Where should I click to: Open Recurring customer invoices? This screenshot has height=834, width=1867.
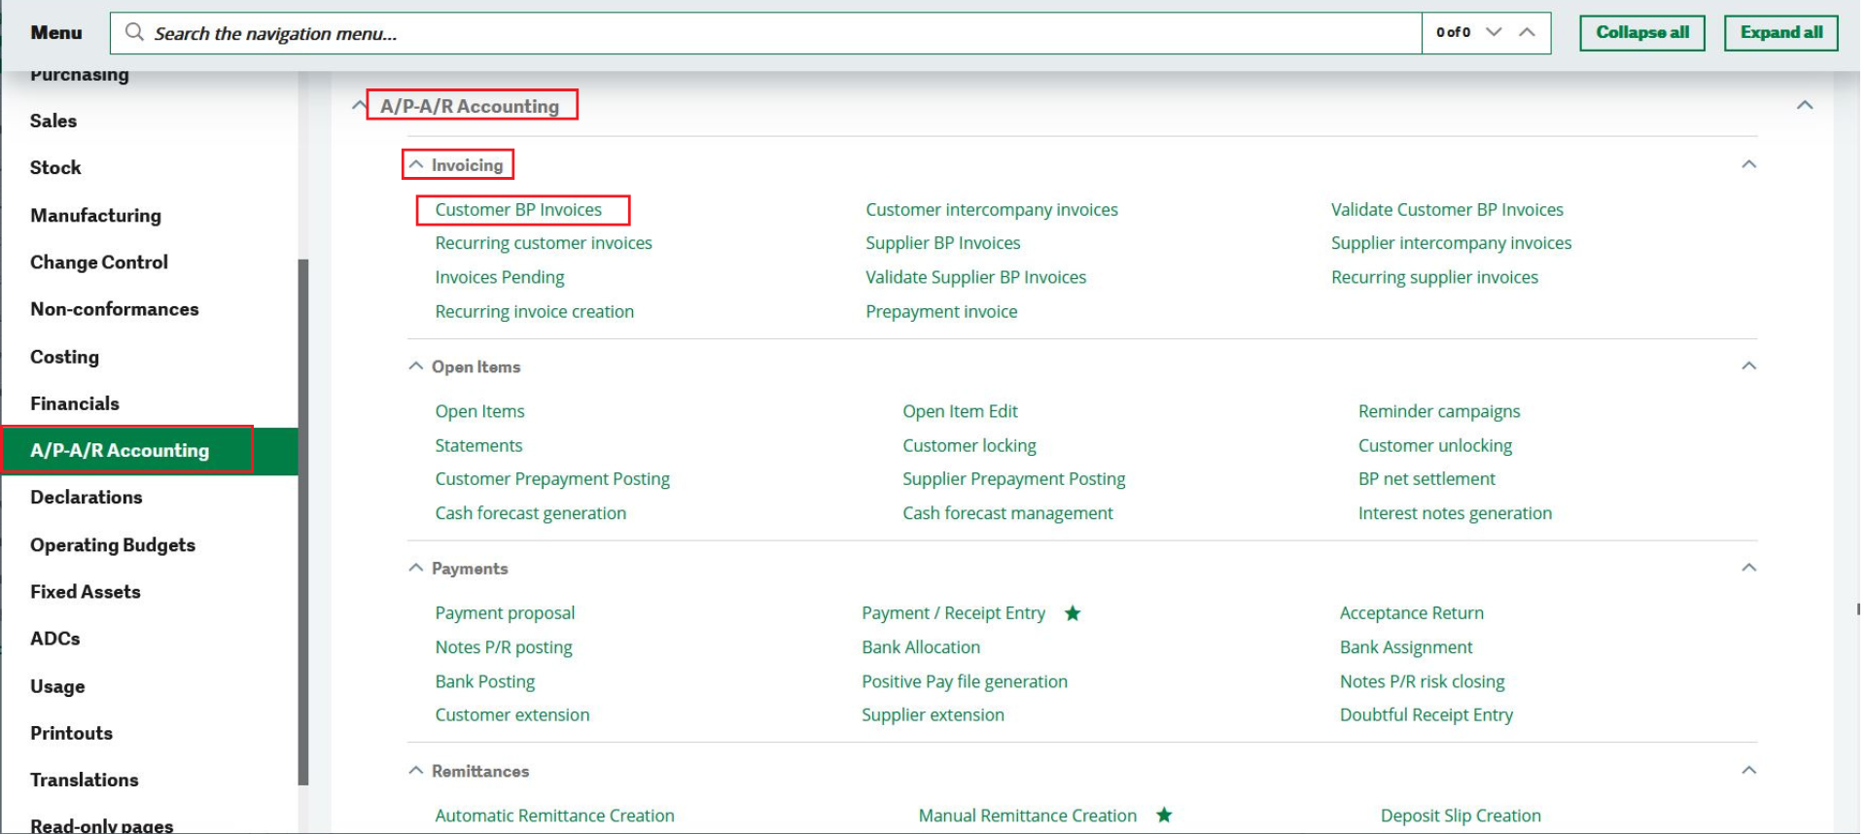click(544, 243)
